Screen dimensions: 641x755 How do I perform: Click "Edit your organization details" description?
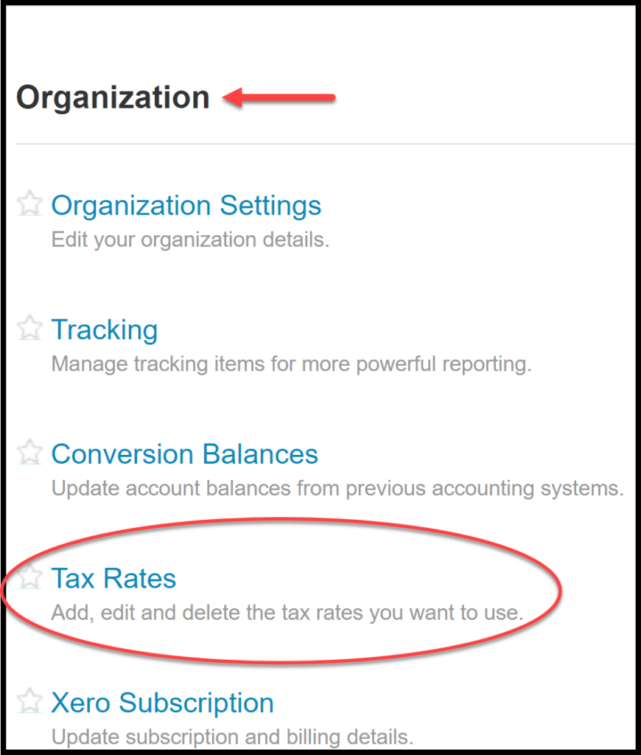pyautogui.click(x=190, y=240)
